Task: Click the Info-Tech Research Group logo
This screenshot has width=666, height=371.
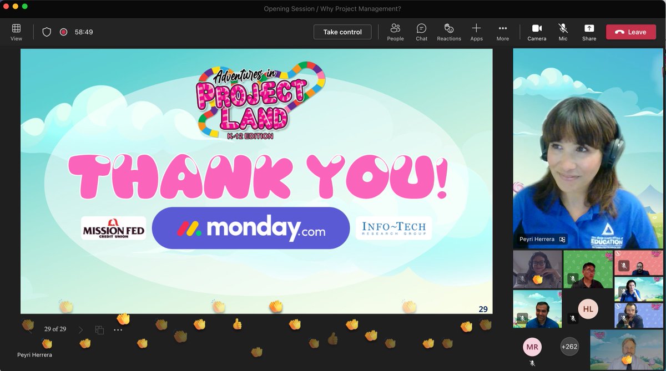Action: pos(393,228)
